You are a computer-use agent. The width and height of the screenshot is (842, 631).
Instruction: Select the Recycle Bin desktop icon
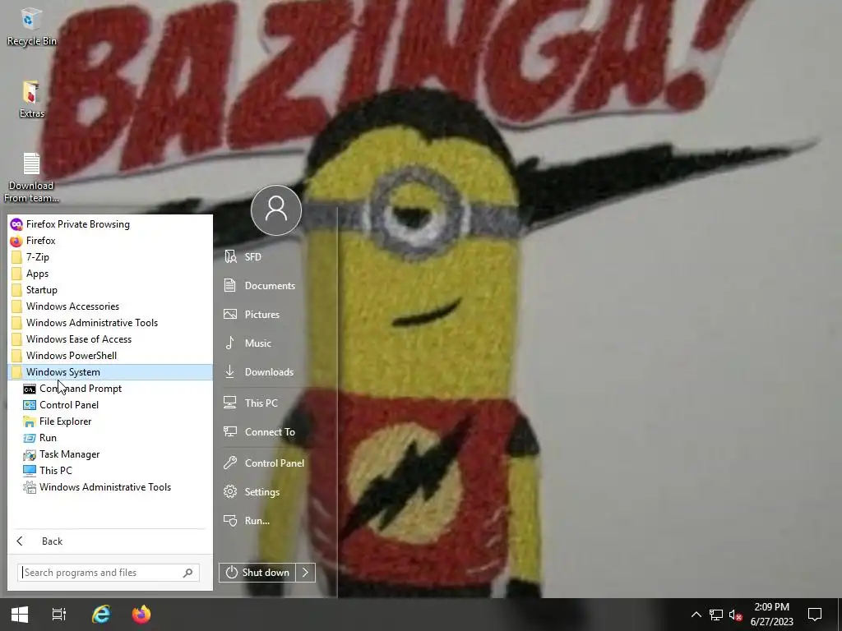[x=31, y=27]
